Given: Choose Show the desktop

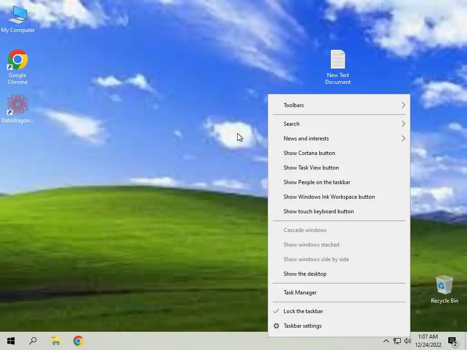Looking at the screenshot, I should click(339, 274).
